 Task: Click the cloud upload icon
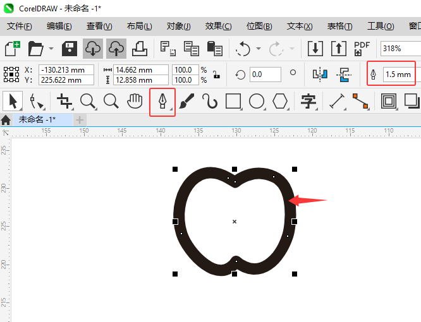click(116, 49)
